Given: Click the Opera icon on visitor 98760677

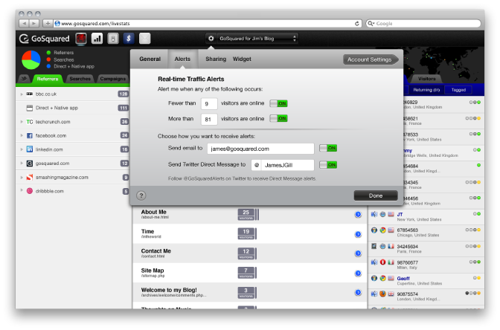Looking at the screenshot, I should pos(382,262).
